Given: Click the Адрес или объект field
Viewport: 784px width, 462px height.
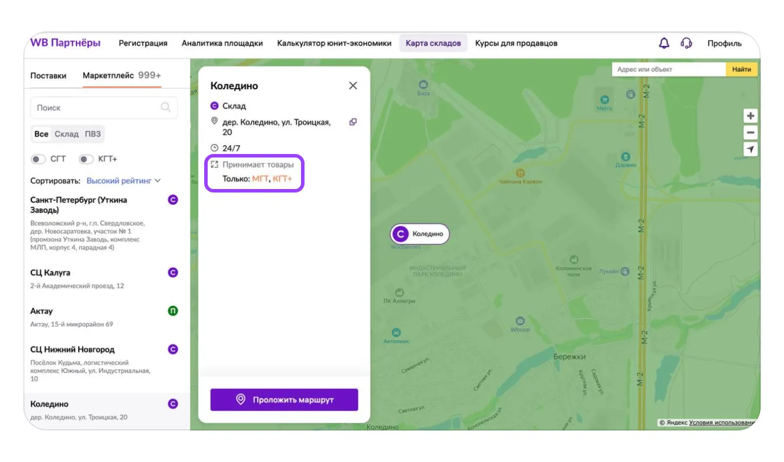Looking at the screenshot, I should pyautogui.click(x=668, y=69).
